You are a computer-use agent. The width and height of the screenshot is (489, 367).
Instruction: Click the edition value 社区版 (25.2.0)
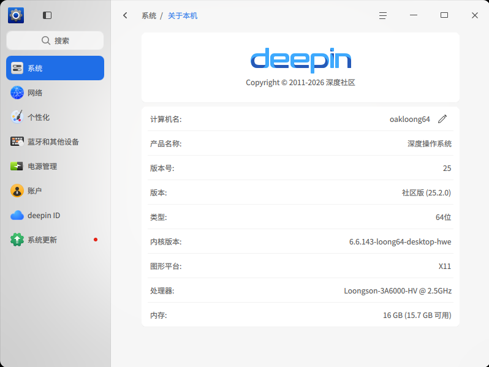[426, 193]
